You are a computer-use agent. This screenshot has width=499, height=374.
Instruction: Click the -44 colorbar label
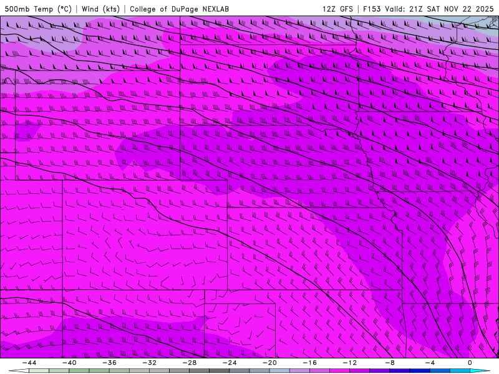point(29,363)
